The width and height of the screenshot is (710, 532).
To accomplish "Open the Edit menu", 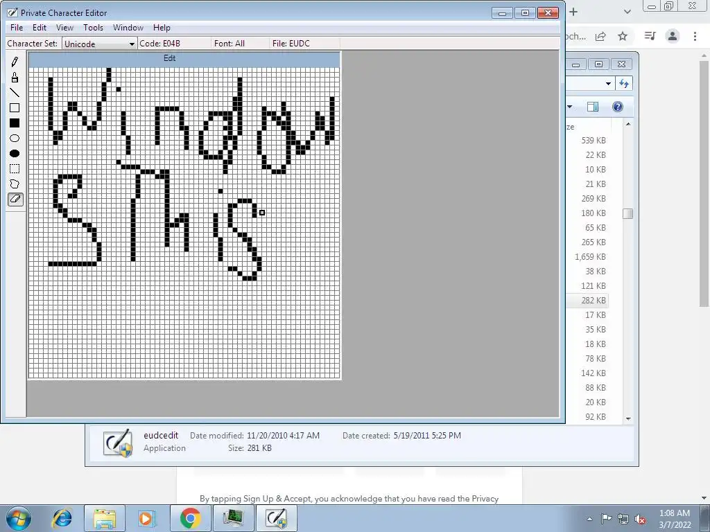I will click(x=40, y=28).
